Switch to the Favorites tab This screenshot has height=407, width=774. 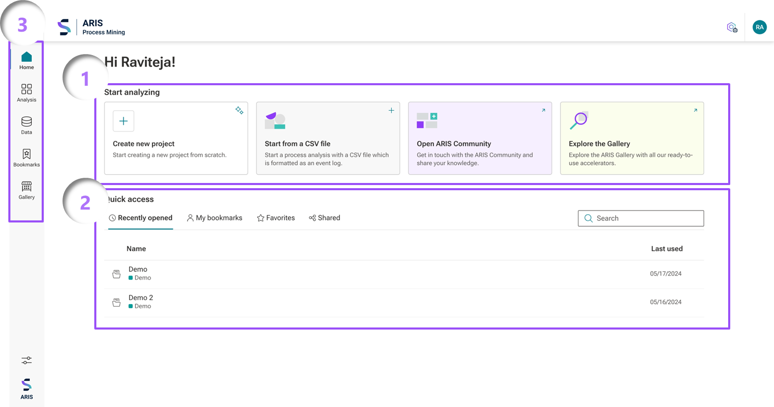[x=276, y=218]
